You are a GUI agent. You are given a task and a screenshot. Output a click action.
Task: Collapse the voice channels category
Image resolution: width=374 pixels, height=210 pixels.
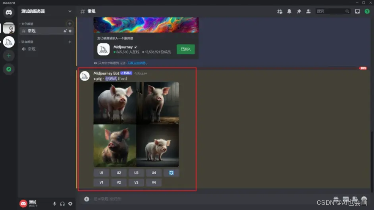pyautogui.click(x=26, y=42)
